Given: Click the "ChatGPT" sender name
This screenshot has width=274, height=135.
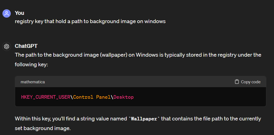Looking at the screenshot, I should pos(26,46).
